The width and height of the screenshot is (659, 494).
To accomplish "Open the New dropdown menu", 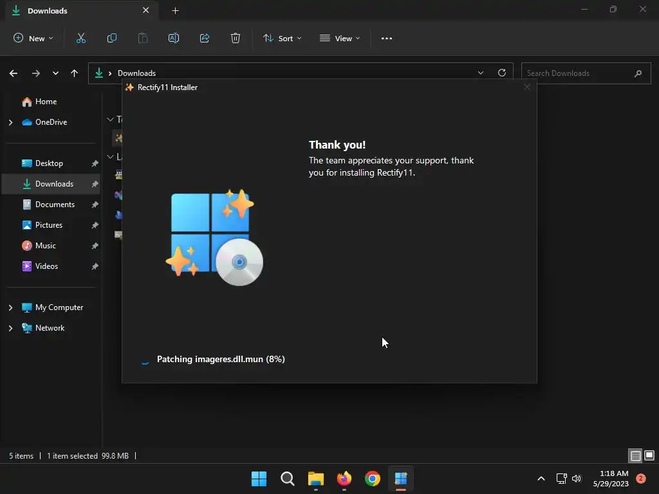I will click(33, 38).
